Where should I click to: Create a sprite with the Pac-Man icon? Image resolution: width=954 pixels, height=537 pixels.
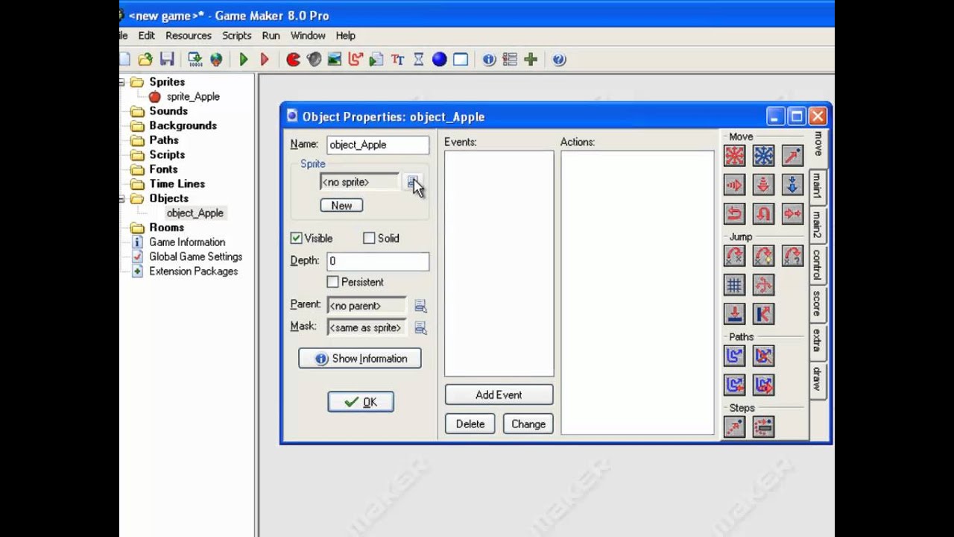293,60
